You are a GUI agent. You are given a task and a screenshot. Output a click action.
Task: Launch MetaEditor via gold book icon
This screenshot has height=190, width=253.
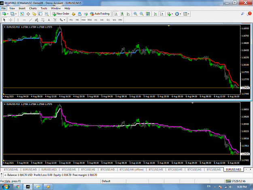(74, 14)
